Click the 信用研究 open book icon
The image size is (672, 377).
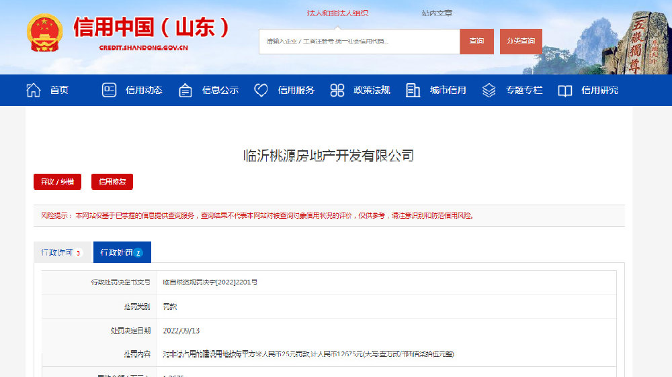point(565,91)
